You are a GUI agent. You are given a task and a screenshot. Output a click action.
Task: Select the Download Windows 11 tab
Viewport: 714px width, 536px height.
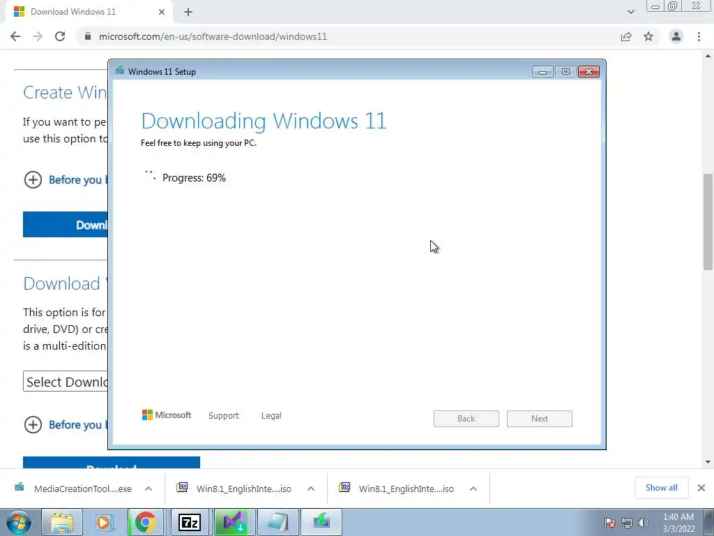89,12
